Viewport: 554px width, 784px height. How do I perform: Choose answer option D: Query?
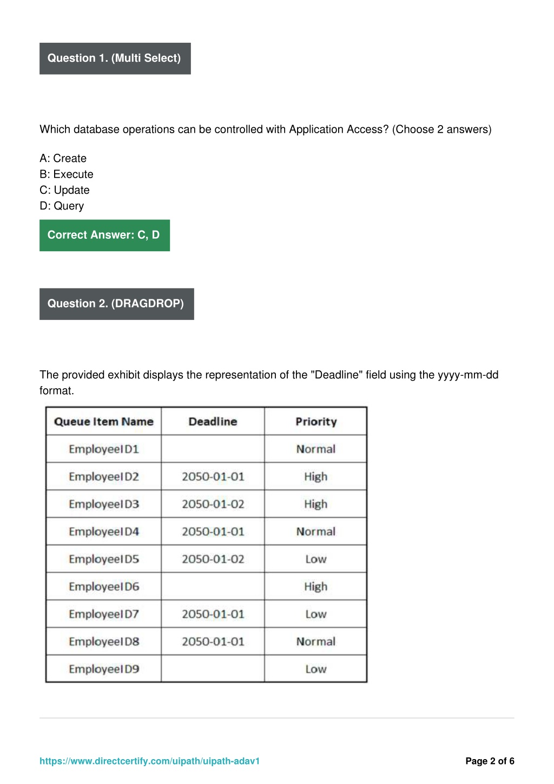click(62, 206)
